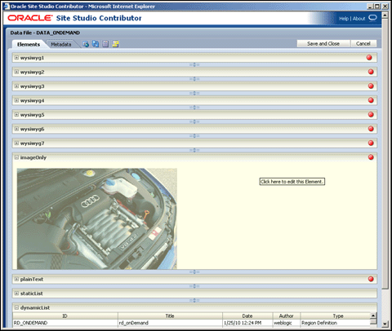Click the red circle icon on wysiwyg6
Viewport: 392px width, 331px height.
click(371, 129)
